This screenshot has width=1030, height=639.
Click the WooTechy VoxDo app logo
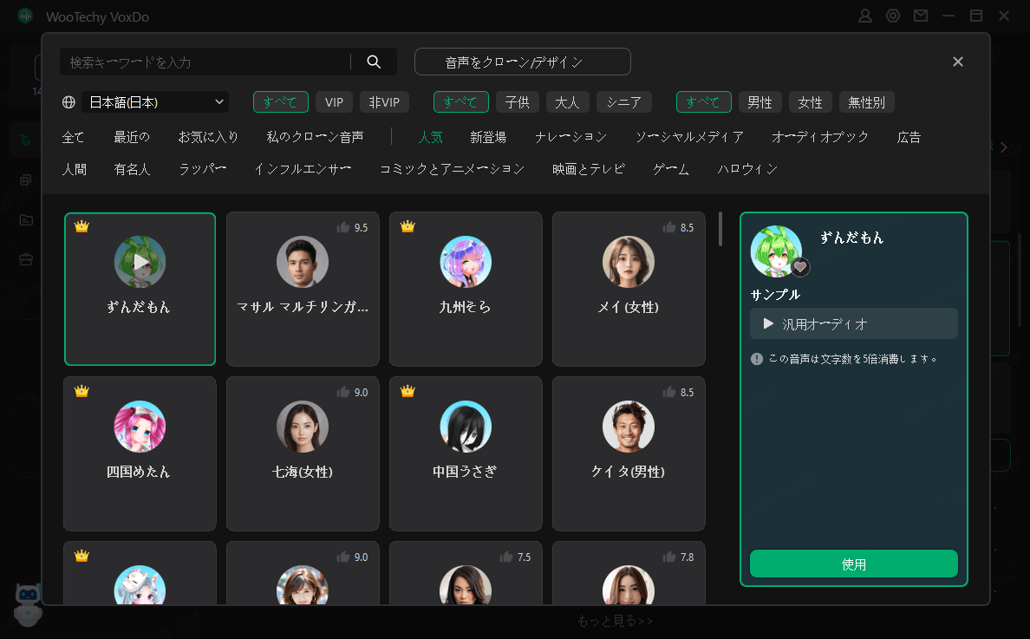[25, 16]
